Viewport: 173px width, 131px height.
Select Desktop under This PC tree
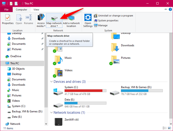17,74
